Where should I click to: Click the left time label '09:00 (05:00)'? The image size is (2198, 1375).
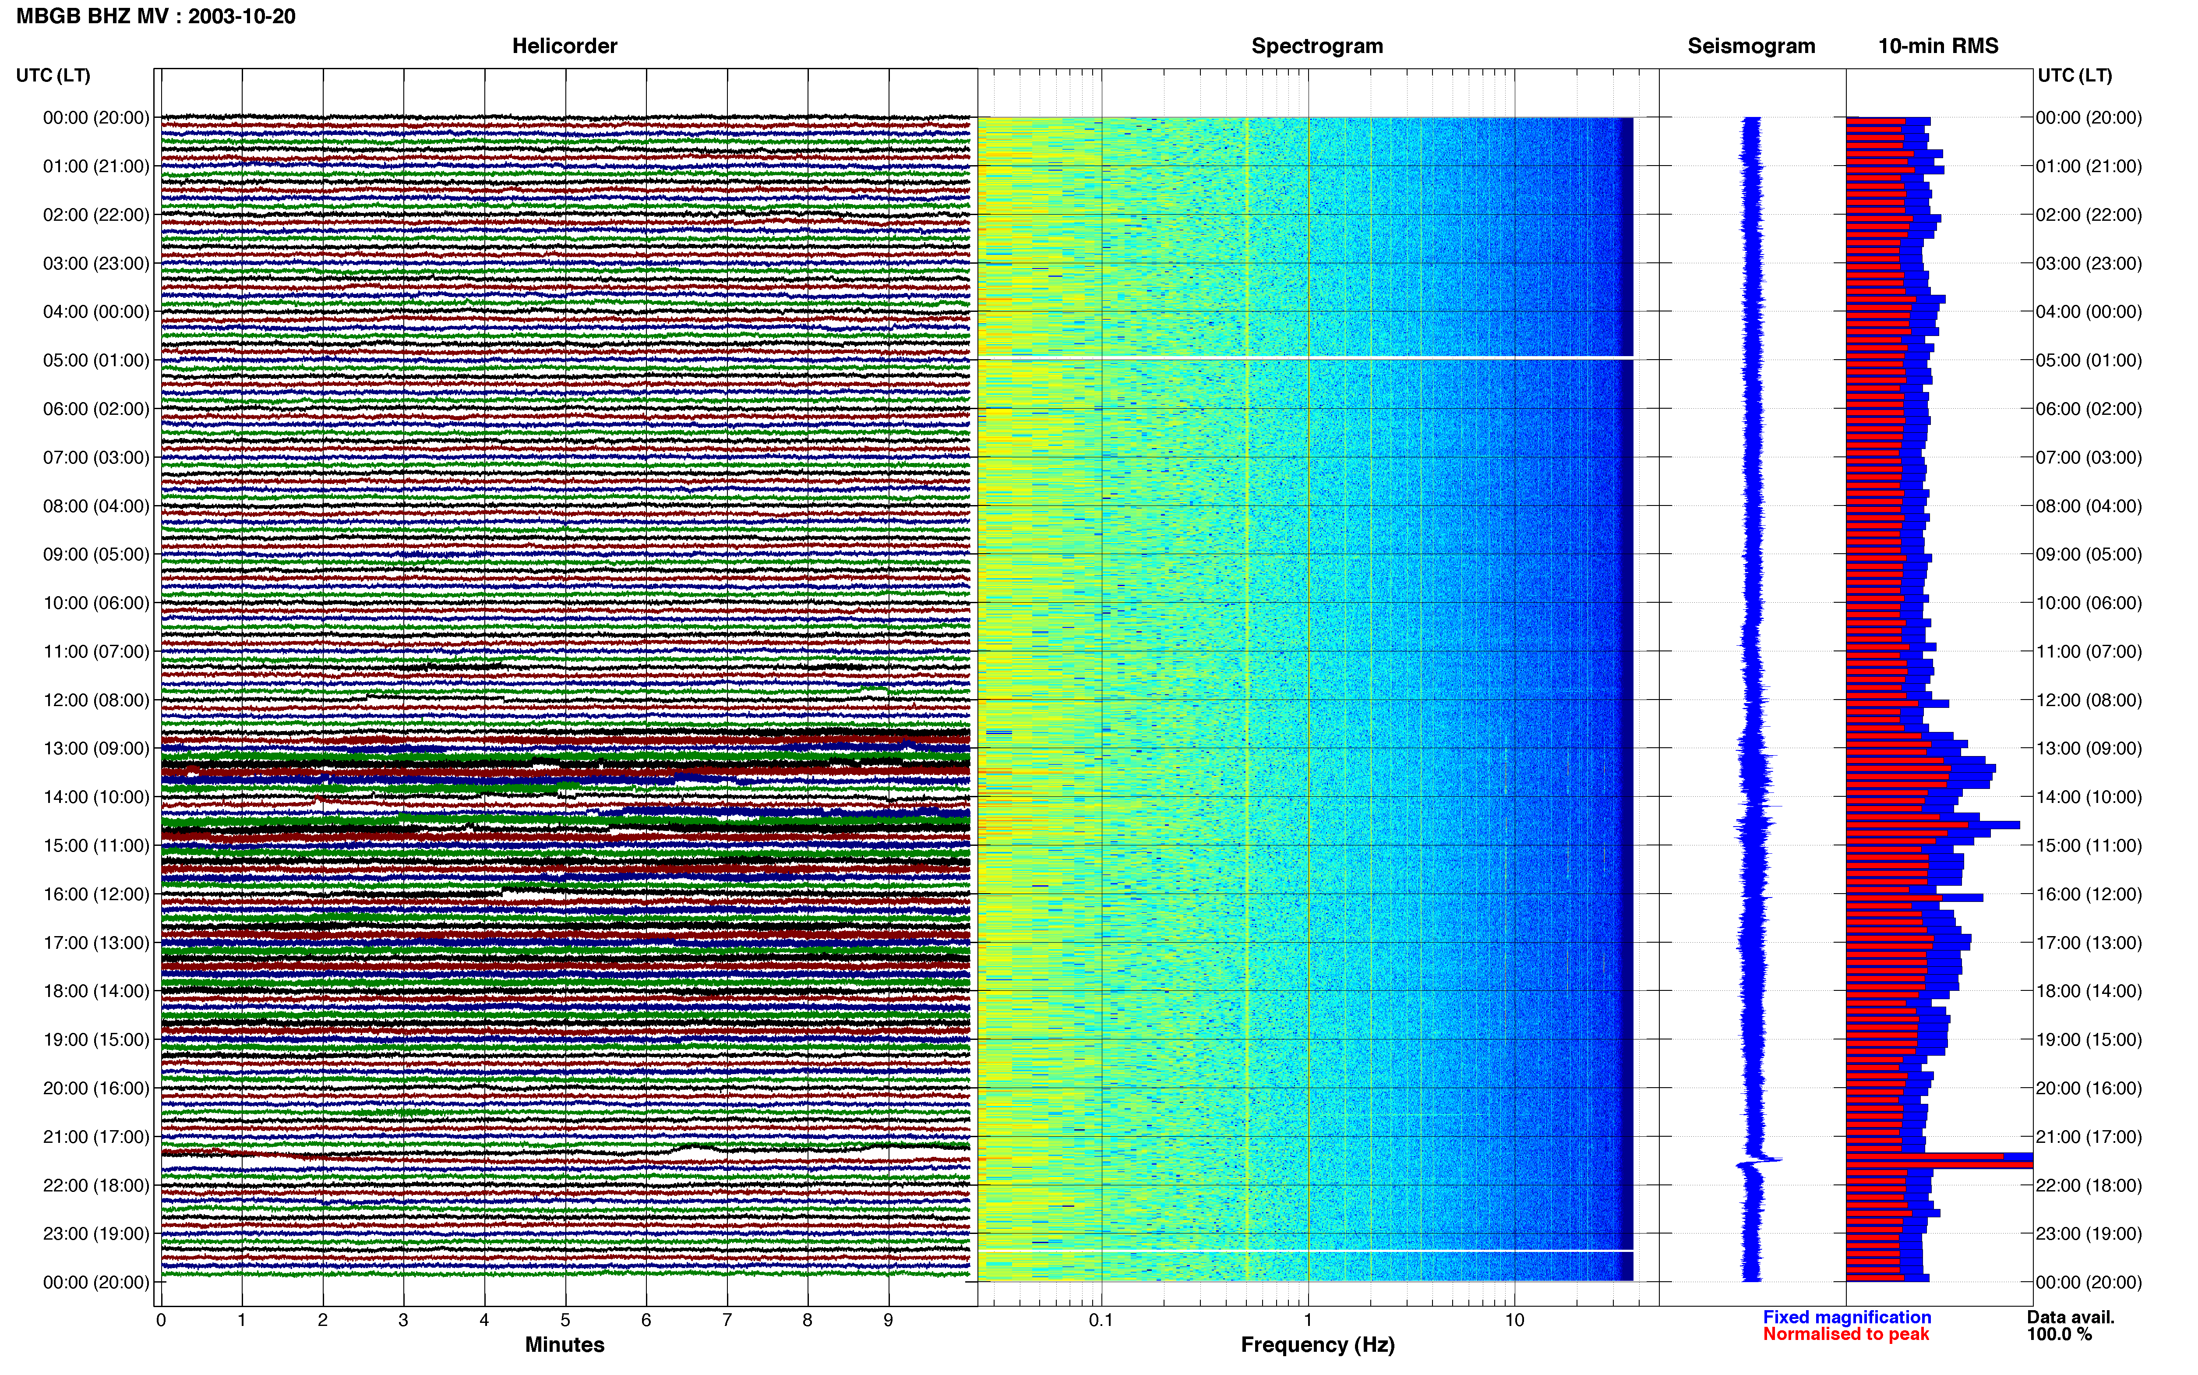click(96, 555)
